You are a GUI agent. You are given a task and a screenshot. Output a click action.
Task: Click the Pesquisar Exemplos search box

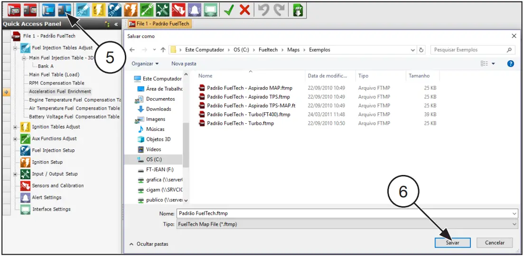point(473,50)
